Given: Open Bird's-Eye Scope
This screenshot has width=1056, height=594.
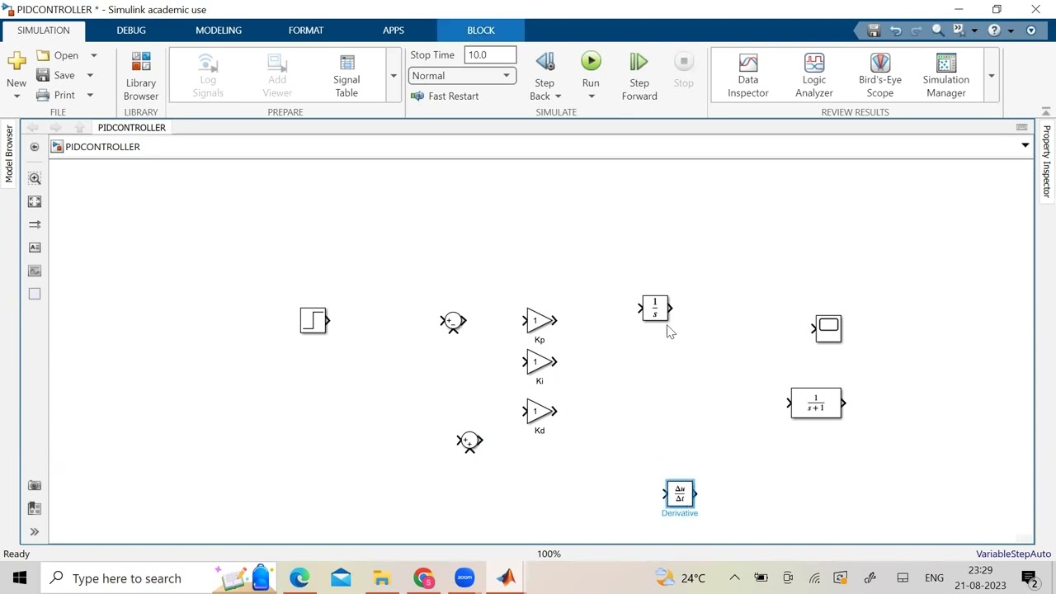Looking at the screenshot, I should pyautogui.click(x=880, y=76).
